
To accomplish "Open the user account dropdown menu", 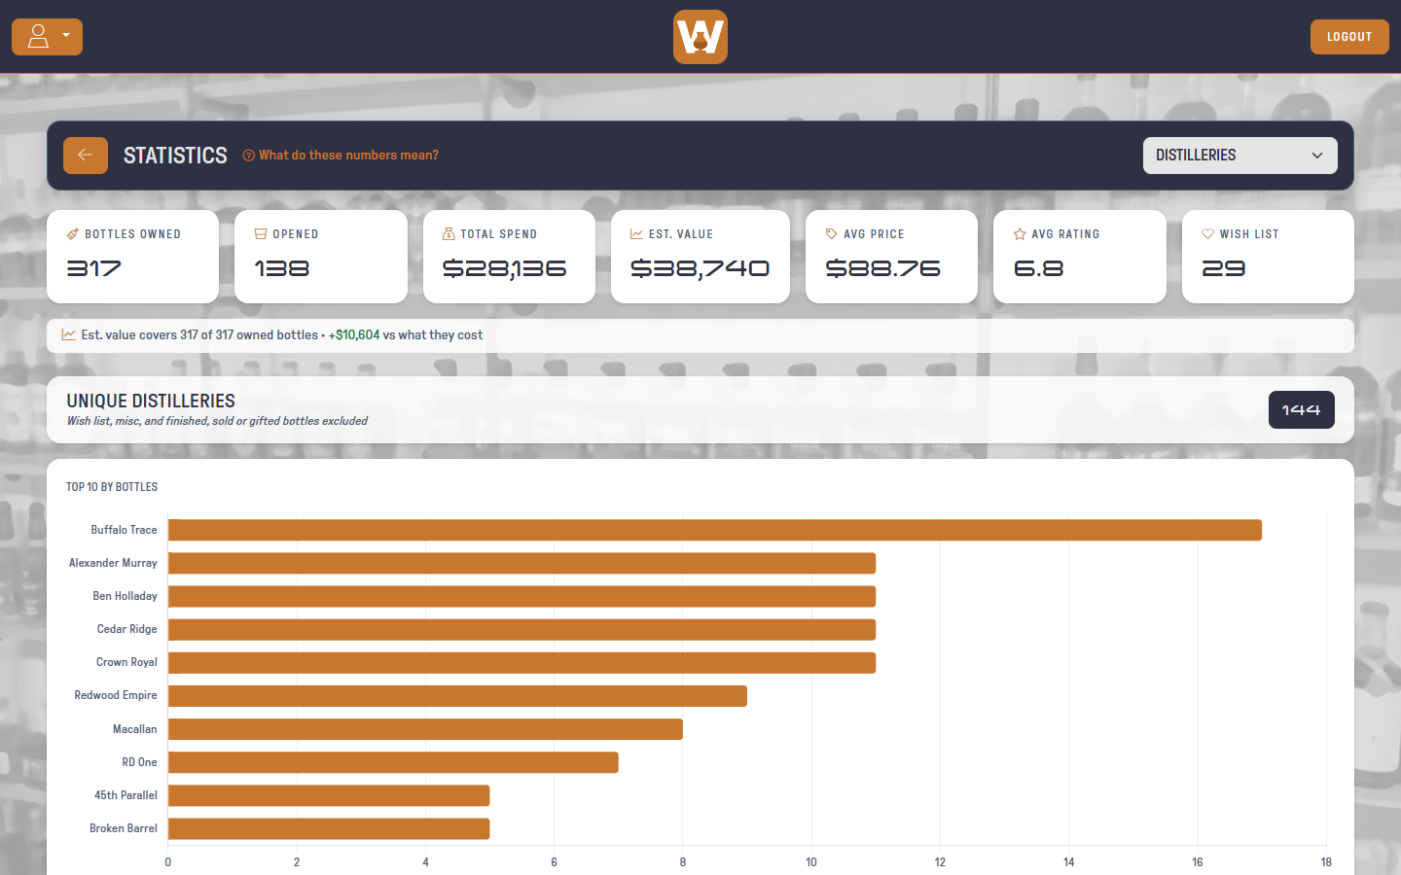I will coord(47,37).
